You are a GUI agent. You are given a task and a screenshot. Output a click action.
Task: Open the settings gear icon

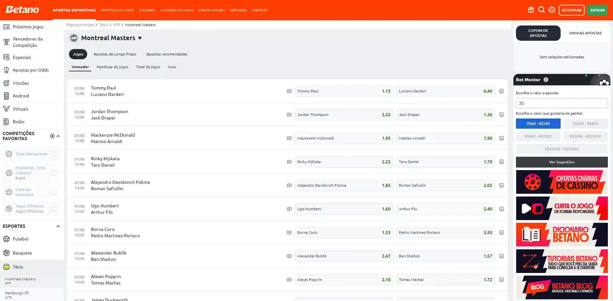552,10
